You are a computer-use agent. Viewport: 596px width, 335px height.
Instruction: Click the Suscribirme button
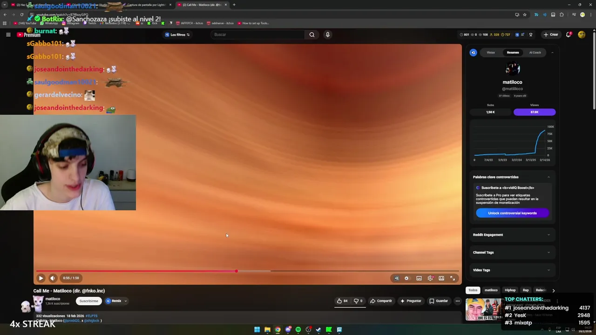tap(88, 301)
